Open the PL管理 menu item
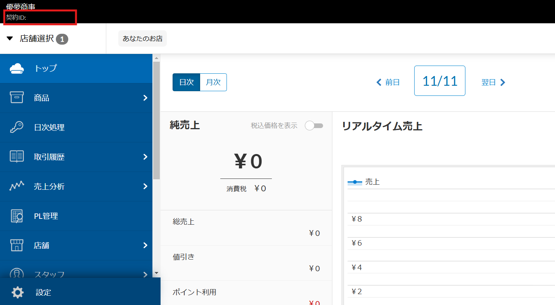This screenshot has height=305, width=555. [x=76, y=216]
